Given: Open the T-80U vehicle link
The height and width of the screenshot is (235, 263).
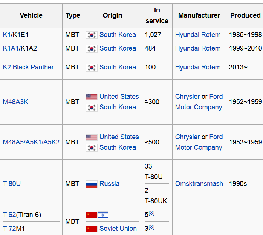Looking at the screenshot, I should [12, 184].
